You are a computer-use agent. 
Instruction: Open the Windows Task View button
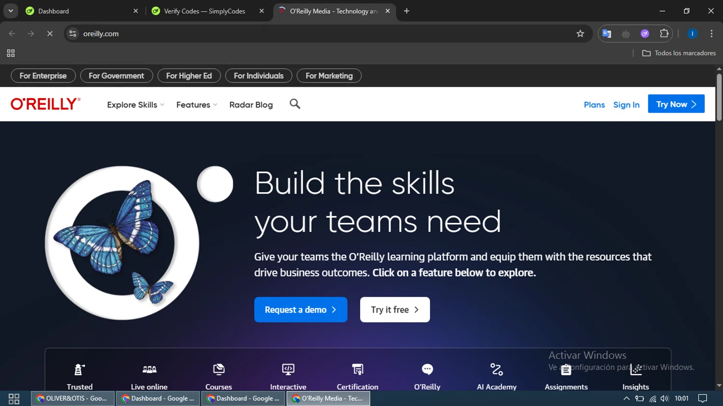tap(14, 398)
